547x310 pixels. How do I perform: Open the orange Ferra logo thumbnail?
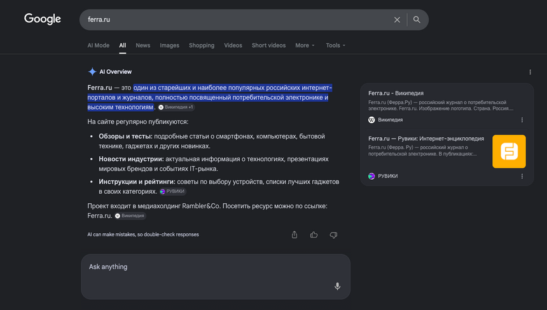pos(509,152)
